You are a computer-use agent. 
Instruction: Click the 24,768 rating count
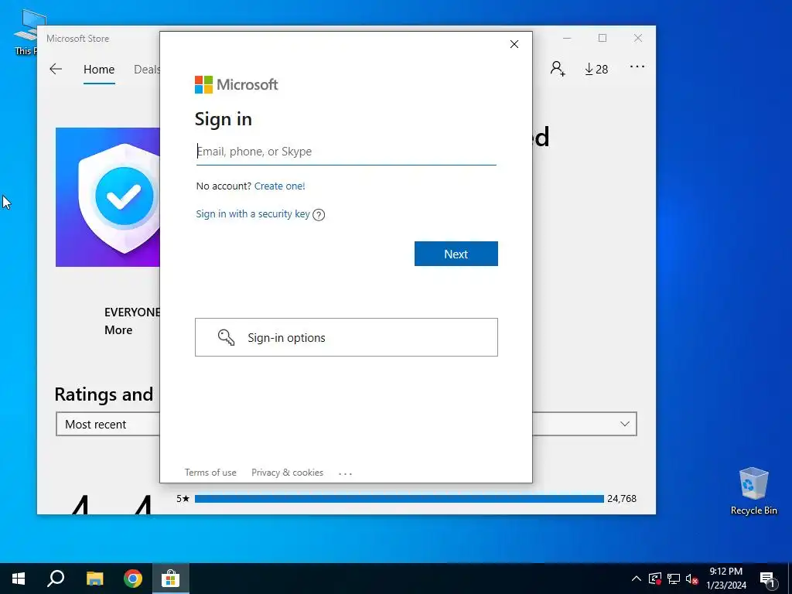[x=622, y=499]
